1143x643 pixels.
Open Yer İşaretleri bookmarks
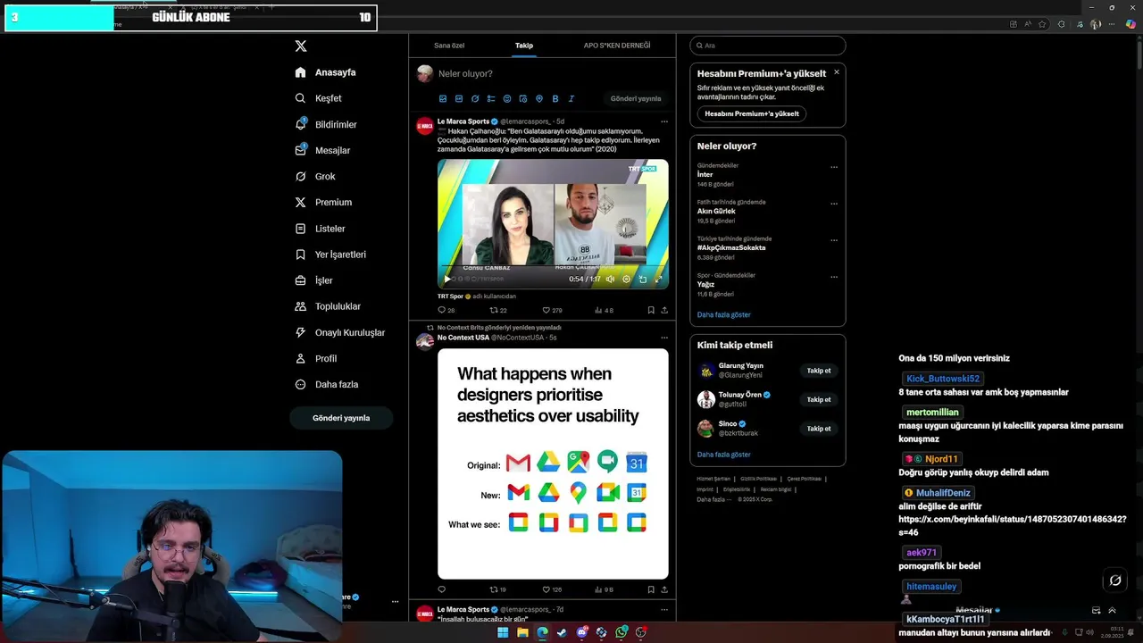pyautogui.click(x=330, y=255)
